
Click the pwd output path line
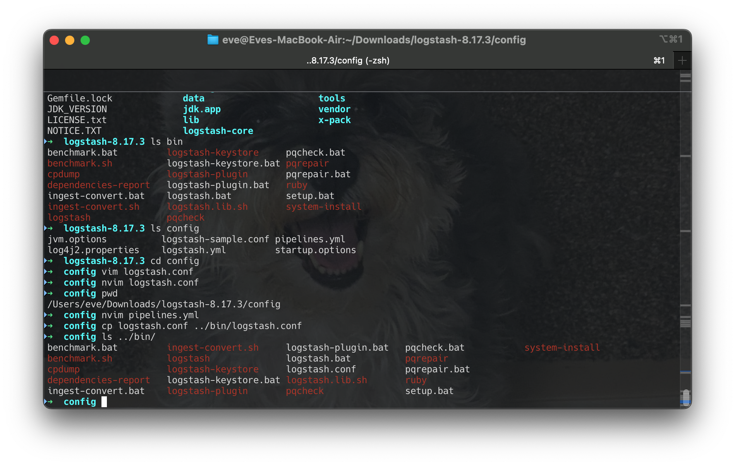[x=164, y=304]
